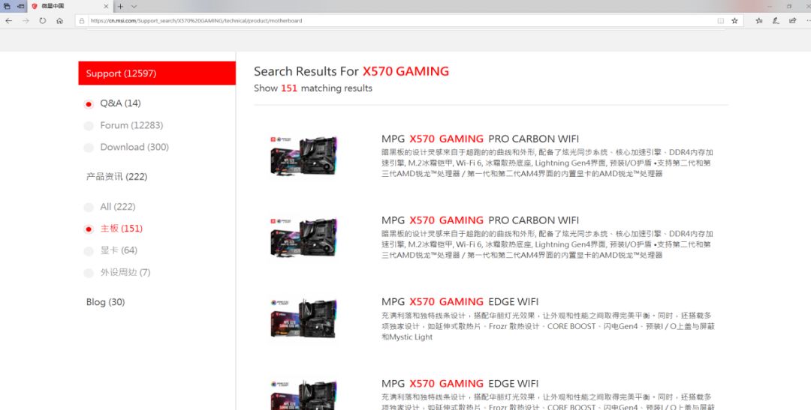The image size is (811, 410).
Task: Add this page to favorites
Action: 734,21
